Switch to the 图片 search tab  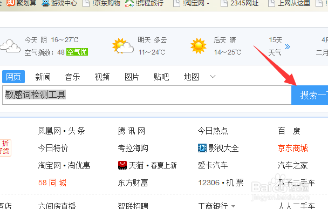pyautogui.click(x=132, y=77)
